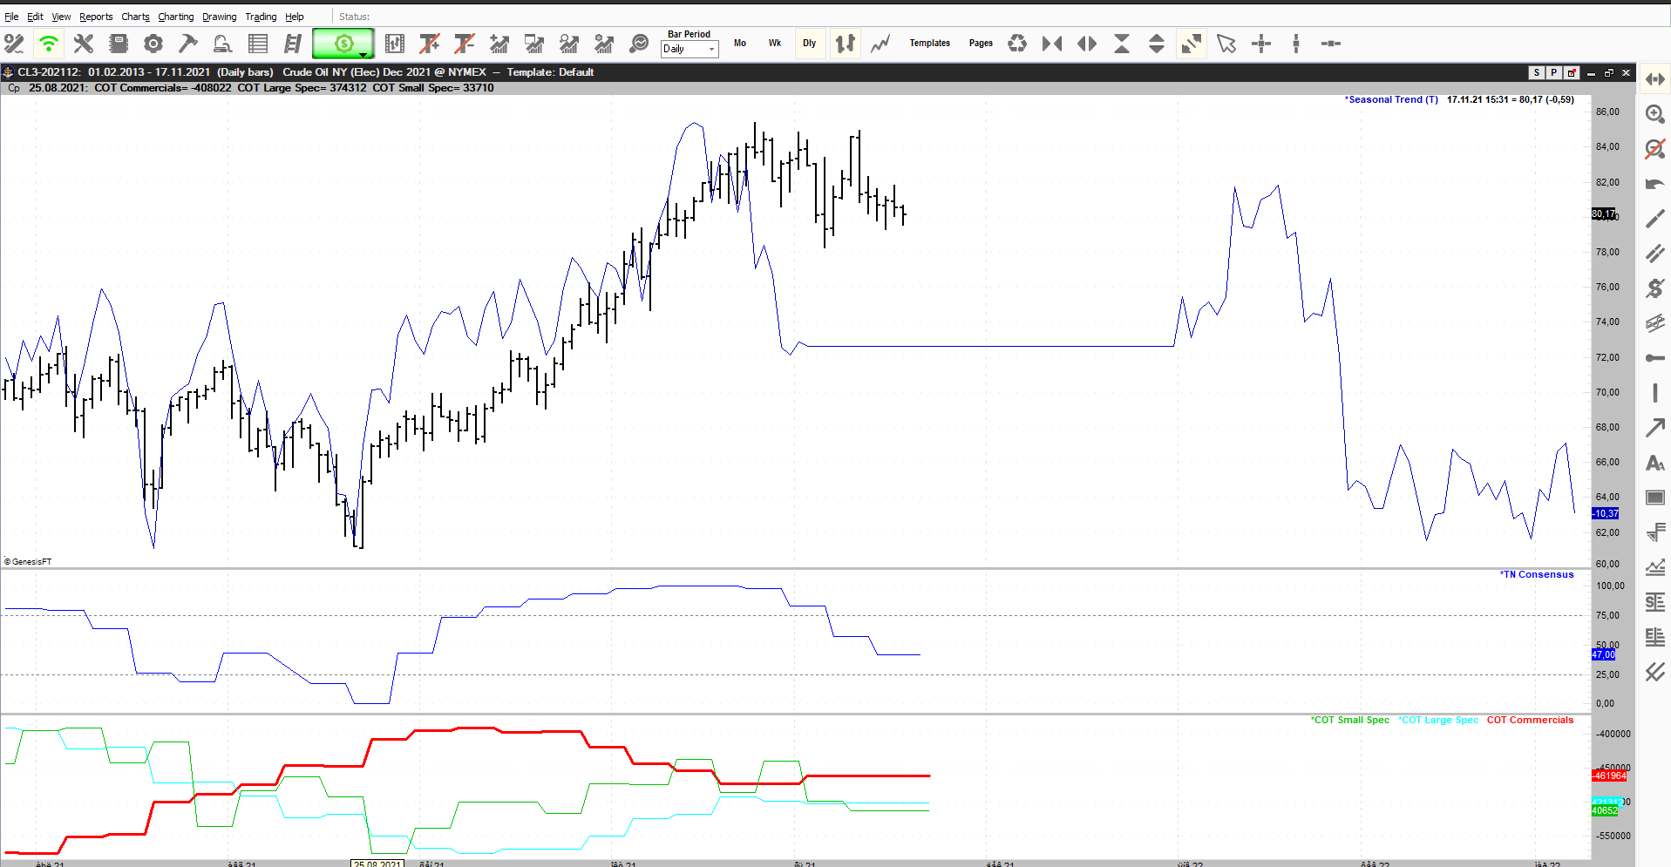Open the Templates button

(x=930, y=44)
